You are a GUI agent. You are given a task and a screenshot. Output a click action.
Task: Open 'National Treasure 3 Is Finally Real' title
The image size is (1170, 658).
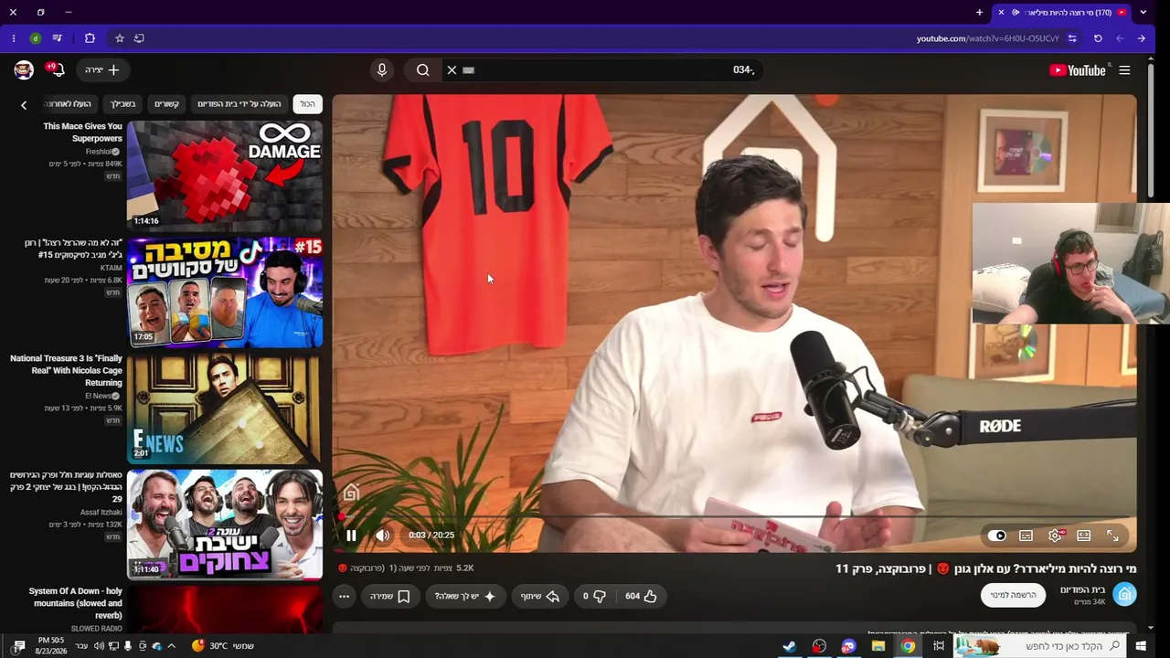pos(66,371)
